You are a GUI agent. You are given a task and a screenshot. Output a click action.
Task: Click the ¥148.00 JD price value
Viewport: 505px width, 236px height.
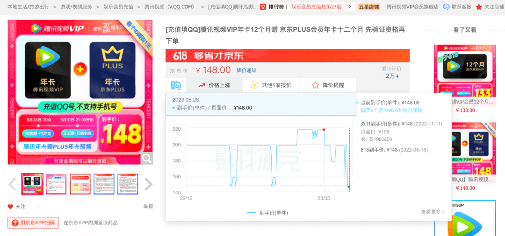[x=213, y=70]
